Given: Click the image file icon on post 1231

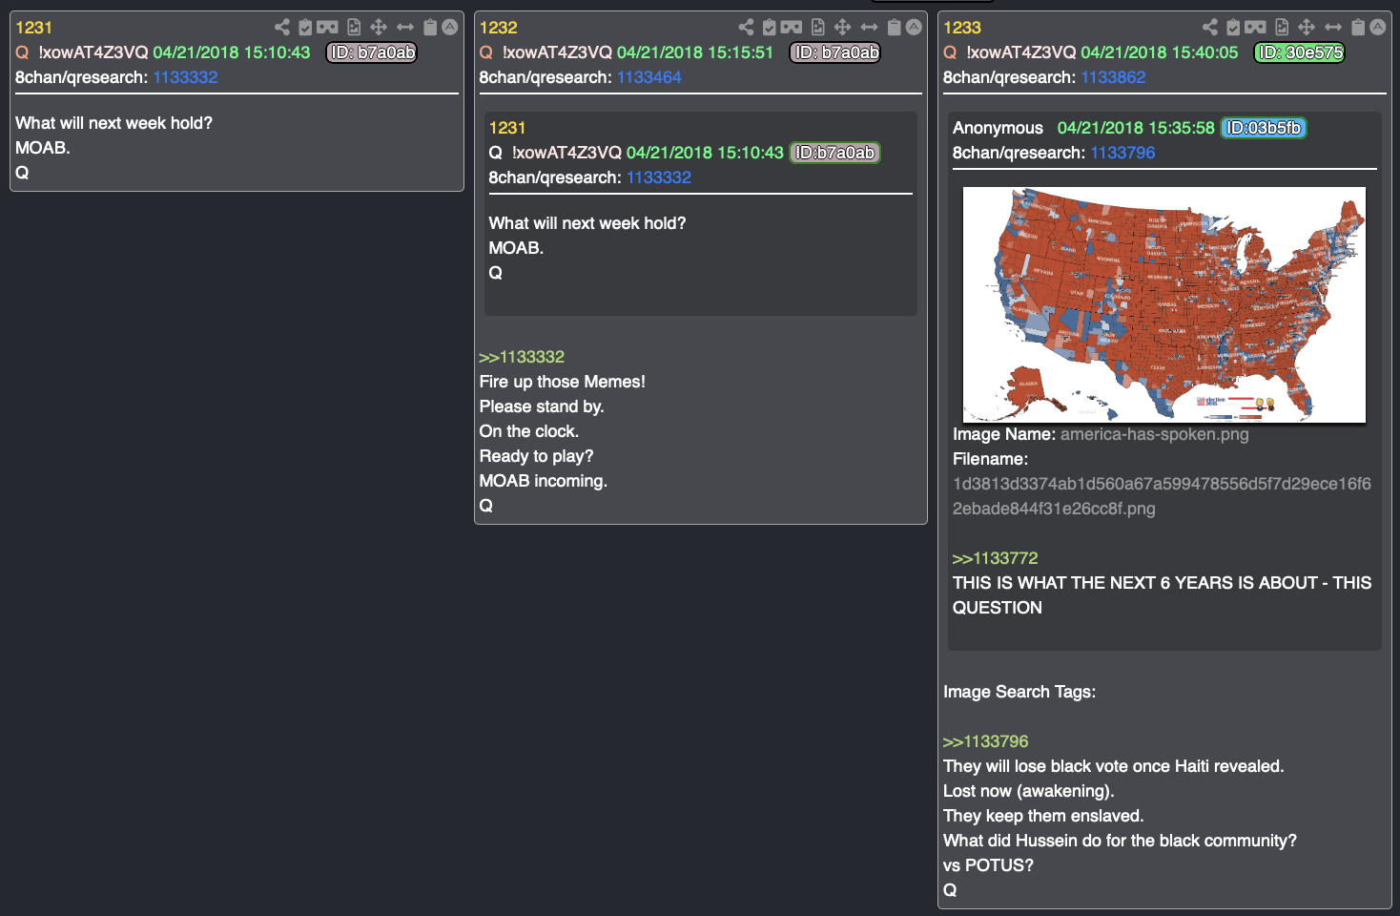Looking at the screenshot, I should tap(354, 27).
